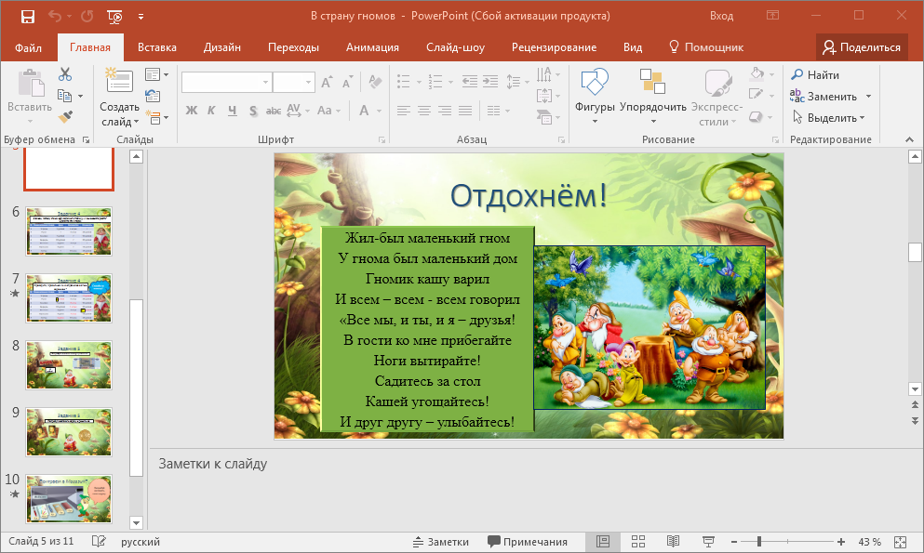Open Replace (Заменить) dropdown arrow
Viewport: 924px width, 553px height.
click(x=868, y=96)
